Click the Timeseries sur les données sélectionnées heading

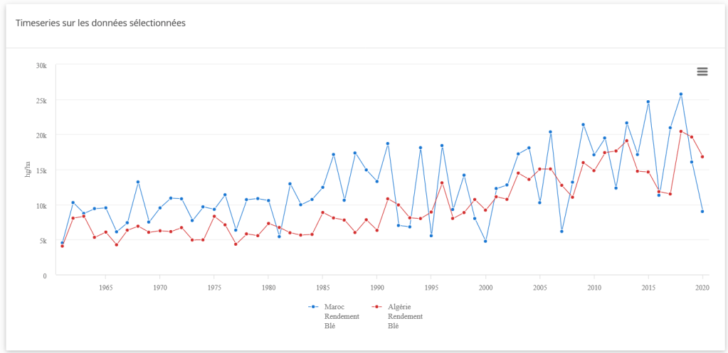(100, 23)
